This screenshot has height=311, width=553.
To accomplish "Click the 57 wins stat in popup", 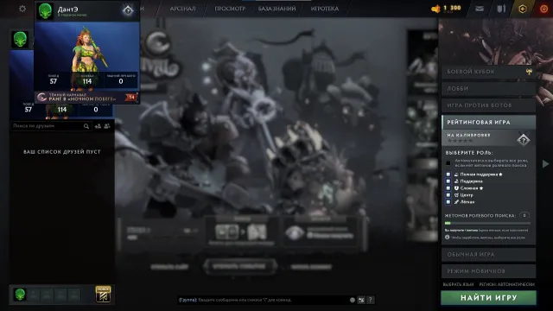I will click(x=54, y=80).
